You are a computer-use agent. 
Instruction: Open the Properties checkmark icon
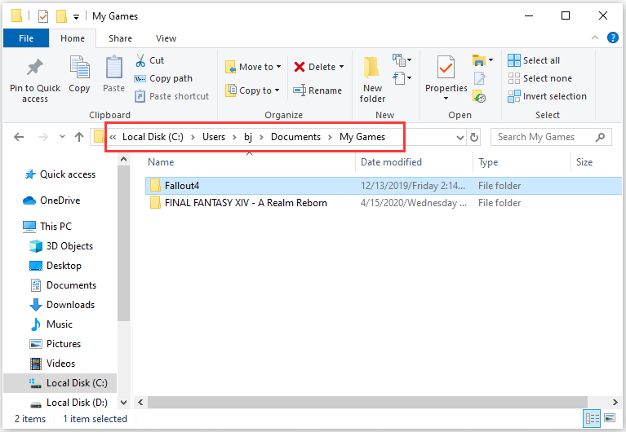click(446, 67)
